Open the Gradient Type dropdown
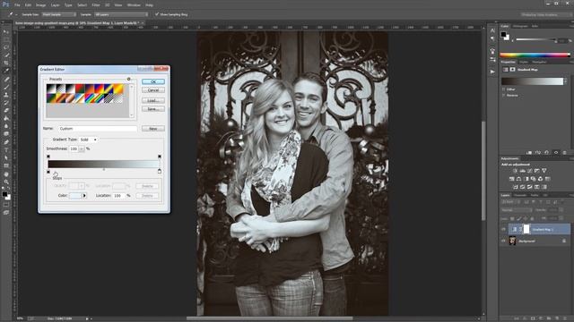This screenshot has width=574, height=322. tap(88, 140)
